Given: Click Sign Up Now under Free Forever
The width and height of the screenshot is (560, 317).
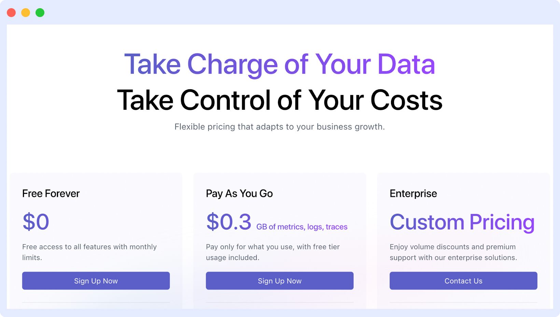Looking at the screenshot, I should click(x=96, y=281).
